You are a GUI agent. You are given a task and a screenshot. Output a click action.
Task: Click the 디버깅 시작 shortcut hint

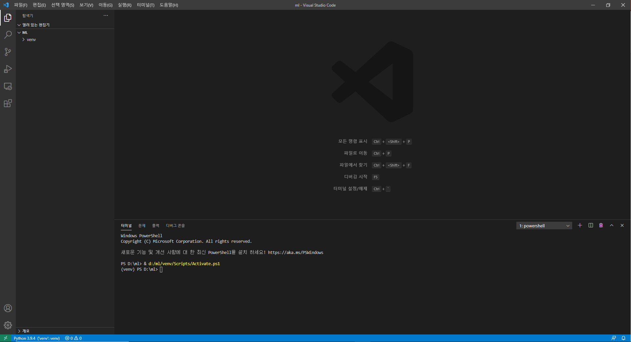click(x=362, y=177)
